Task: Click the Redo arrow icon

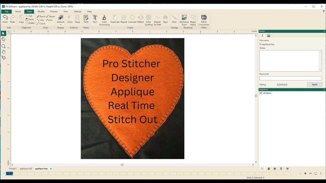Action: click(12, 18)
